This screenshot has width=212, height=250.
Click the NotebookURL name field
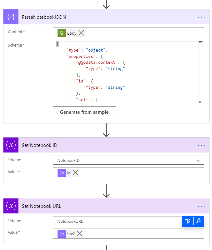116,221
